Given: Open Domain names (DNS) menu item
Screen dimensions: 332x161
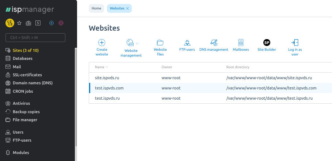Looking at the screenshot, I should click(x=33, y=83).
